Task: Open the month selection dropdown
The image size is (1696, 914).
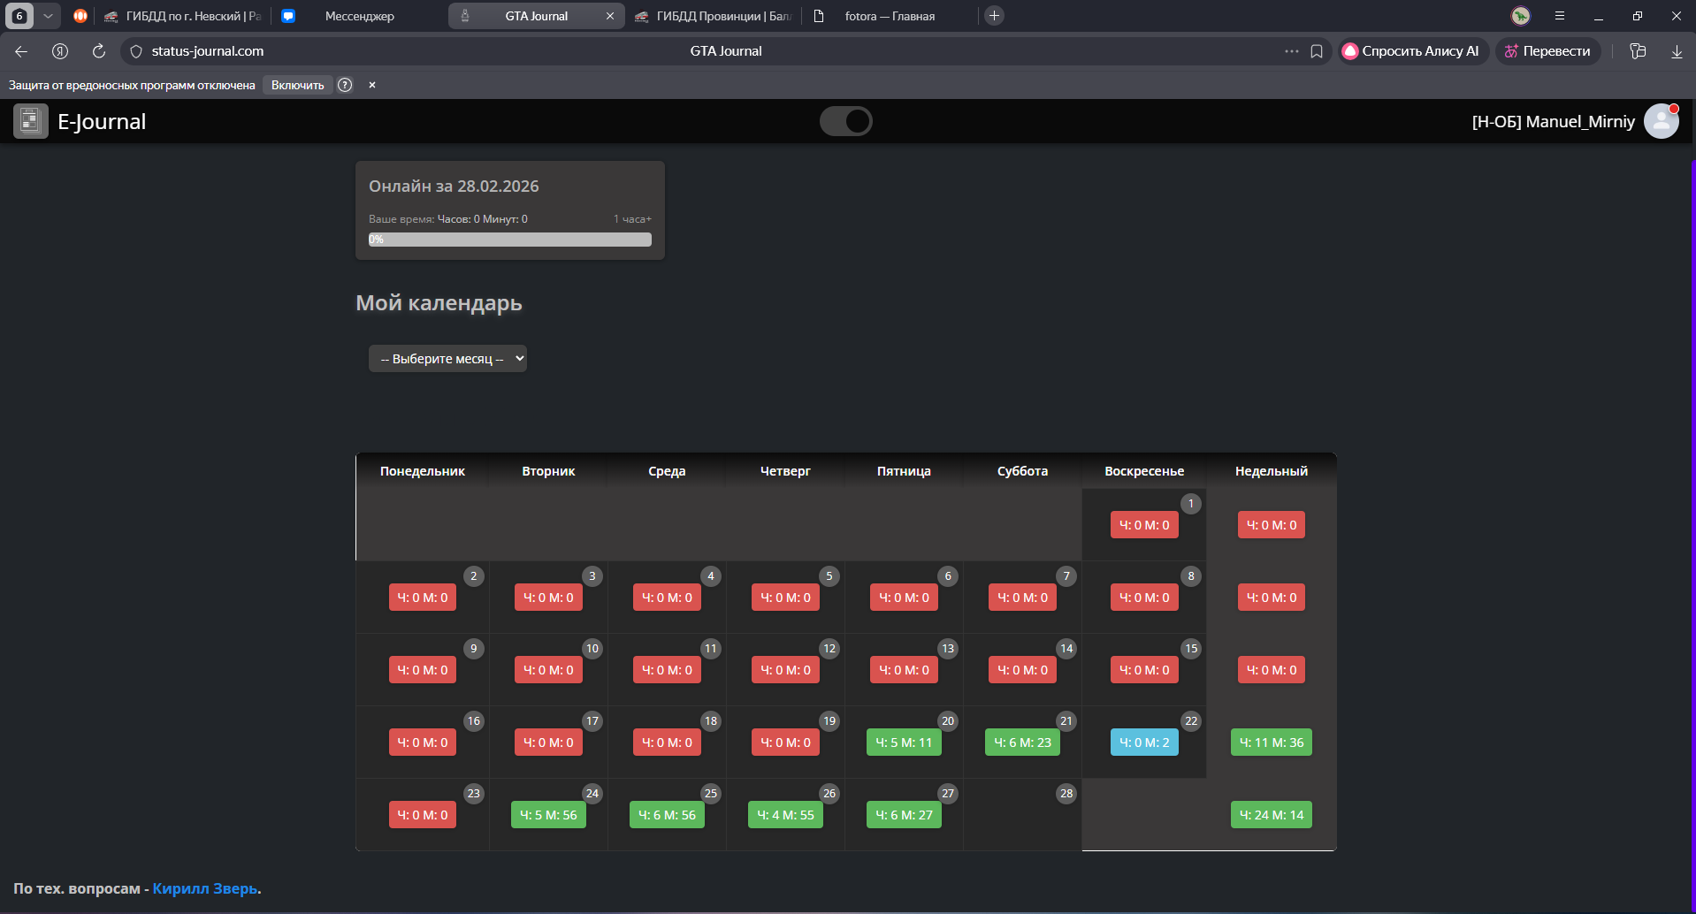Action: click(447, 359)
